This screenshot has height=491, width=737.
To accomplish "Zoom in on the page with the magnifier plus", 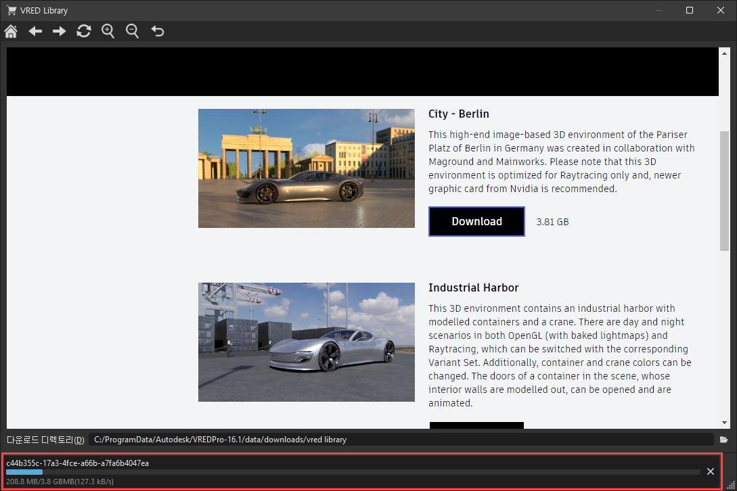I will pos(108,32).
